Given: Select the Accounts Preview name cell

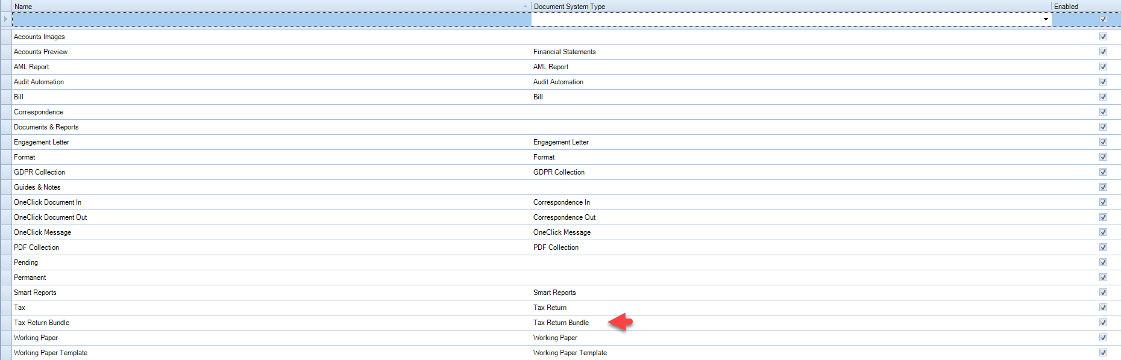Looking at the screenshot, I should coord(271,52).
